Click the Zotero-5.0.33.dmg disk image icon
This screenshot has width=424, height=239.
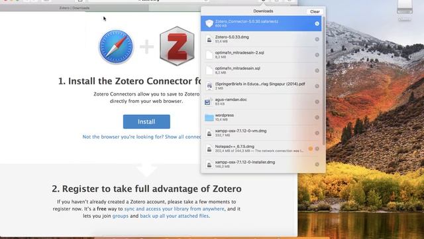[209, 40]
